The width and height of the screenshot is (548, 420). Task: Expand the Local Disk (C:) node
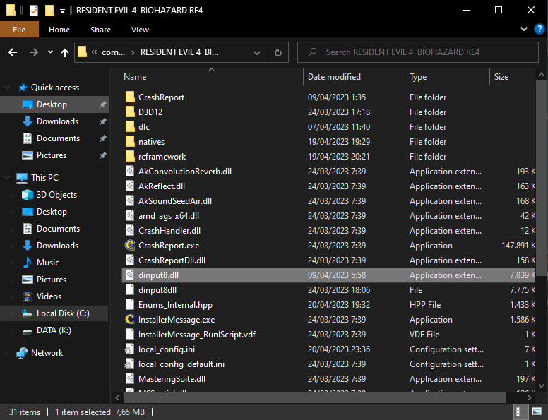(13, 313)
